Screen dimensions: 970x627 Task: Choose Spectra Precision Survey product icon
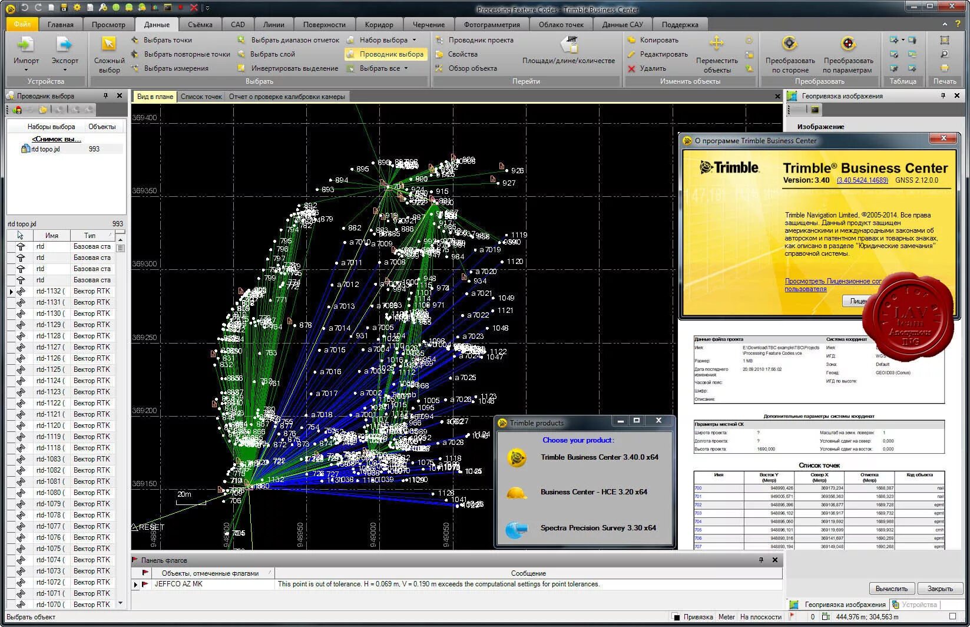point(517,529)
